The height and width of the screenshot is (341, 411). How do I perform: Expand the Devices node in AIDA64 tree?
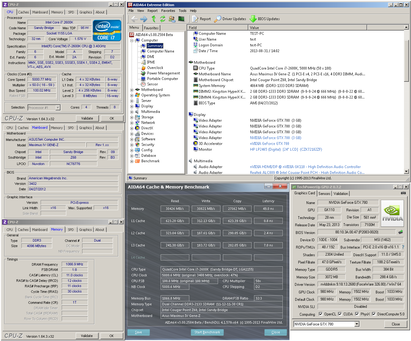132,134
